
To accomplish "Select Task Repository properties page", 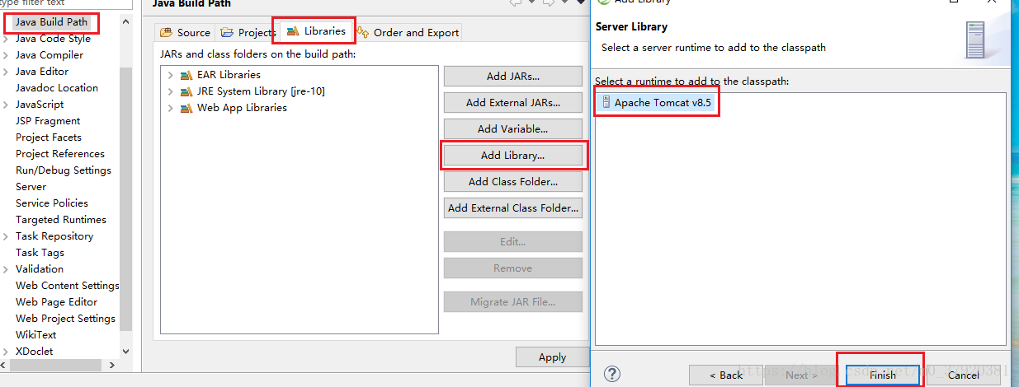I will point(54,236).
